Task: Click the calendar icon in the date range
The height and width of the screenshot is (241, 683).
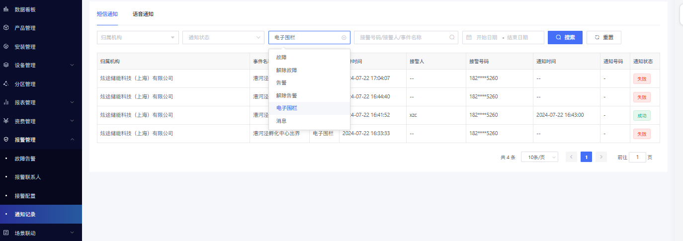Action: [469, 37]
